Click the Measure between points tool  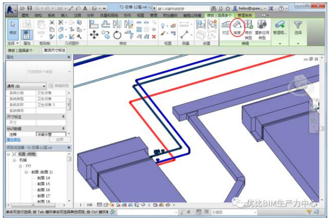[x=184, y=35]
